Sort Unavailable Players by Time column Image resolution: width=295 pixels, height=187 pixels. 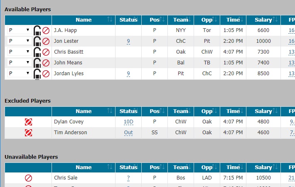(x=233, y=167)
